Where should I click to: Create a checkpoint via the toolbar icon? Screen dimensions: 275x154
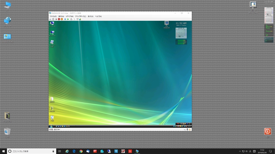[71, 19]
